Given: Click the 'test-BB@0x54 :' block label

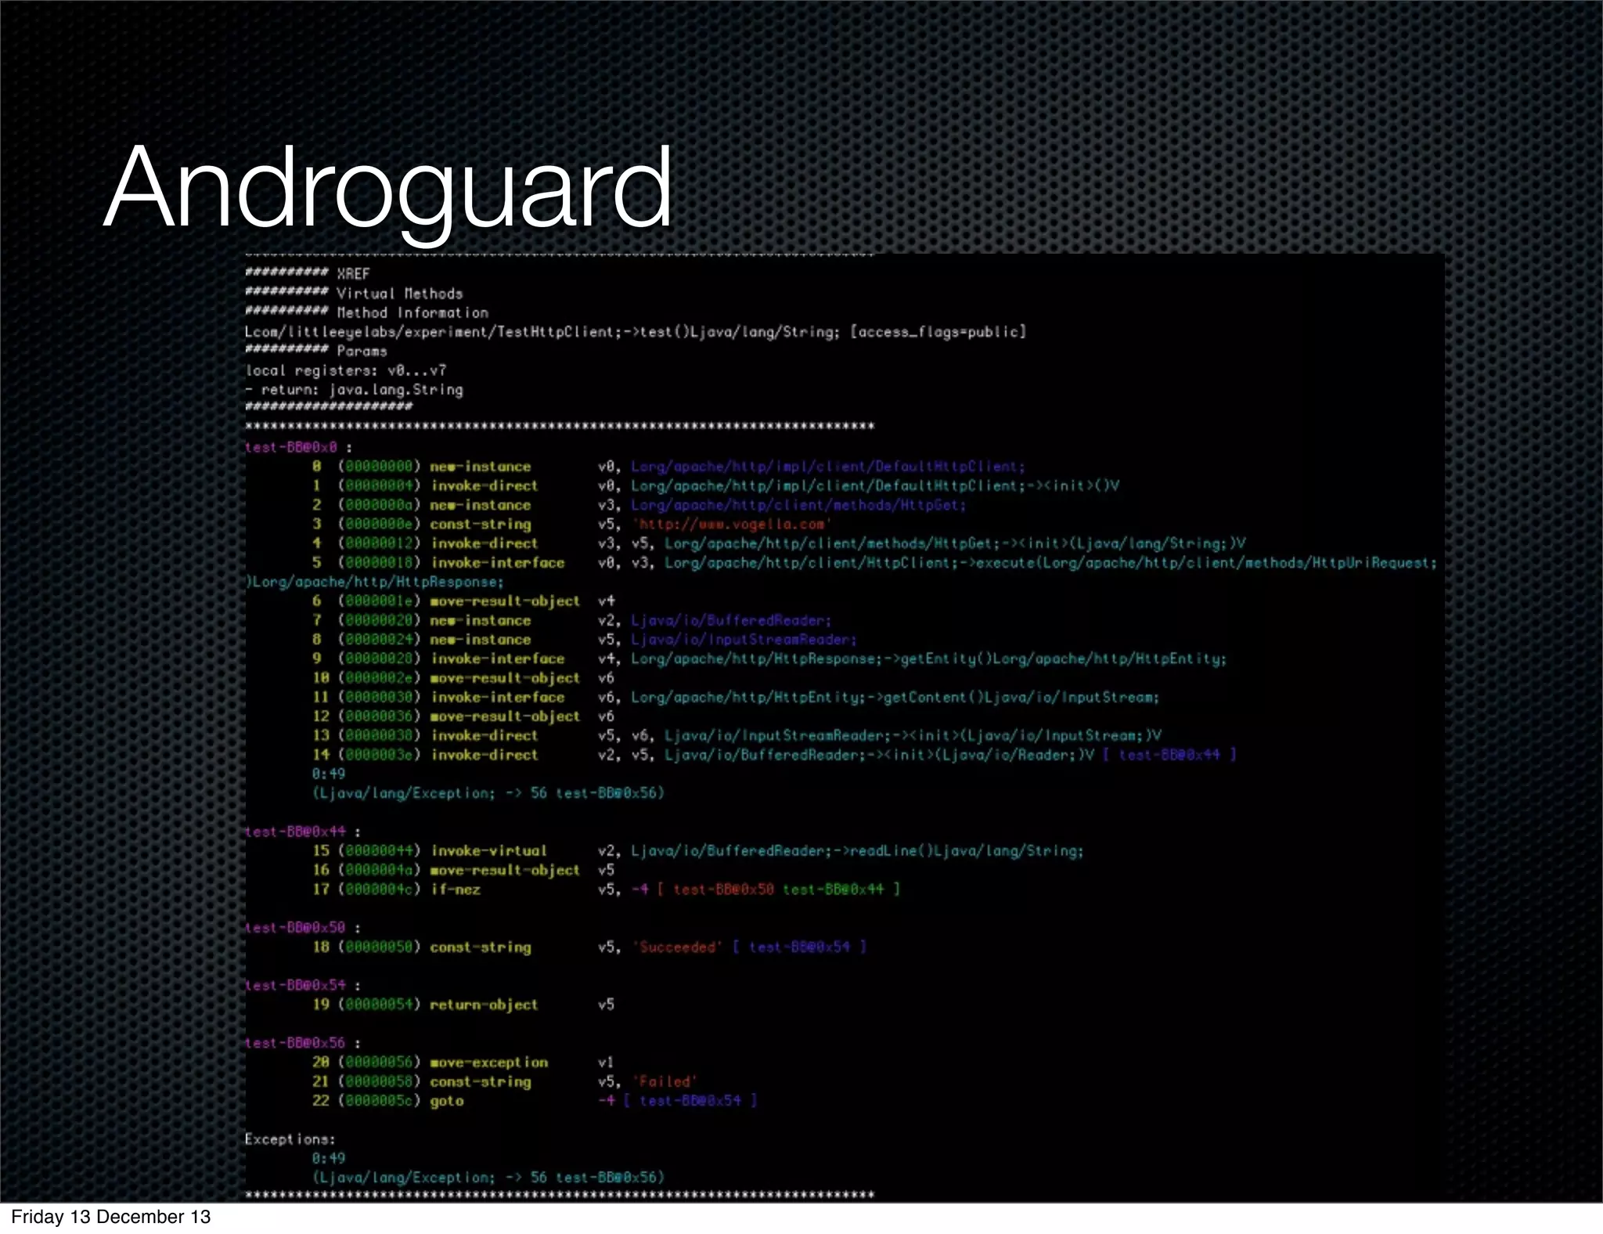Looking at the screenshot, I should coord(302,985).
